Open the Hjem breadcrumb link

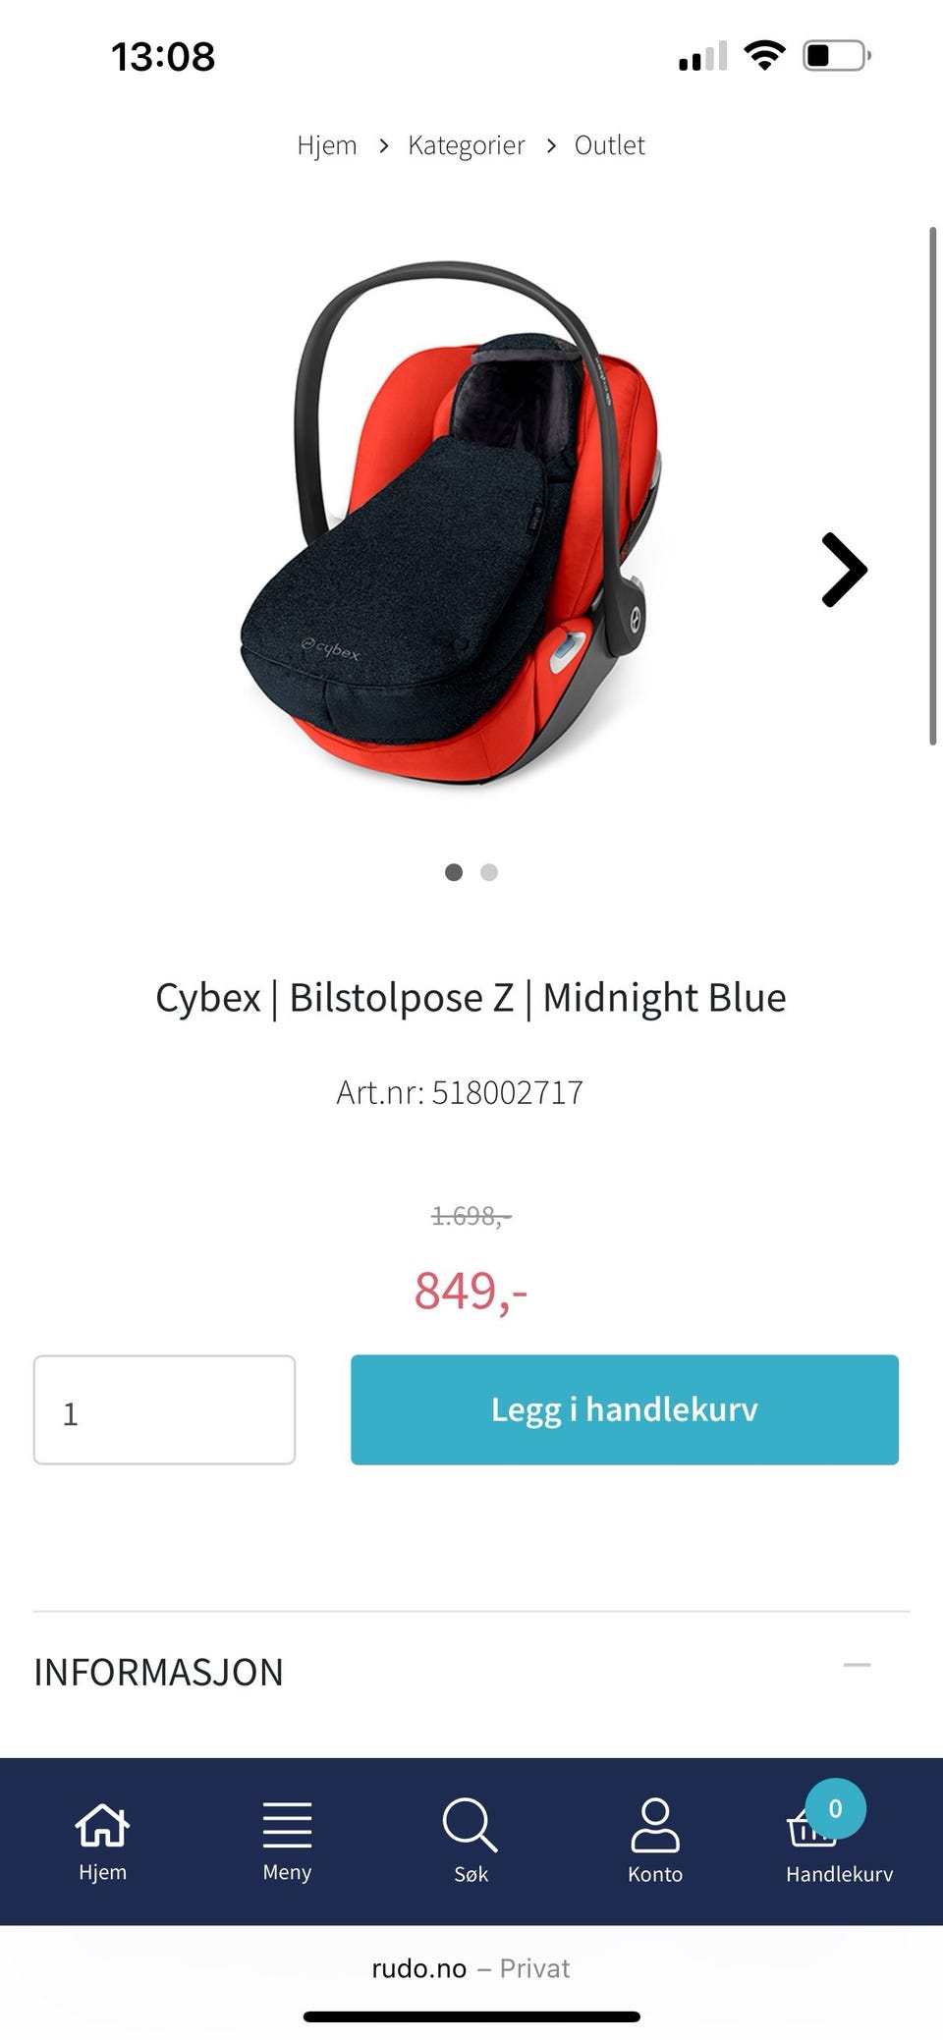coord(327,145)
